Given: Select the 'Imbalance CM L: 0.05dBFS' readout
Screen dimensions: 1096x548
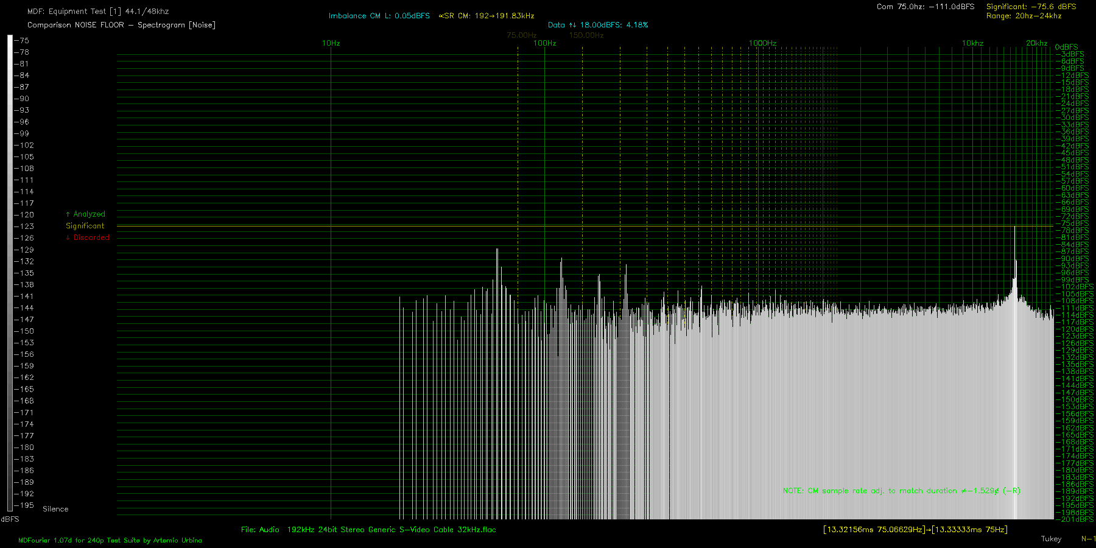Looking at the screenshot, I should (379, 16).
